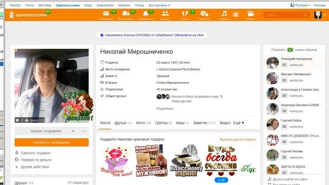
Task: Click envelope icon next to Надежда Писанко
Action: [x=284, y=111]
